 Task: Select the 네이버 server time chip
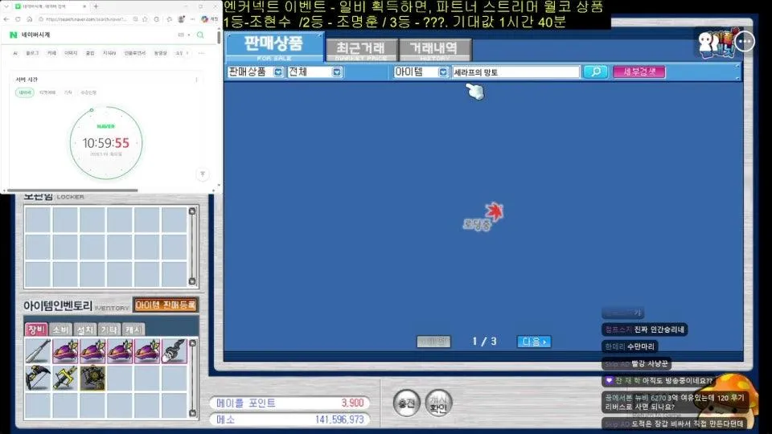pos(25,92)
